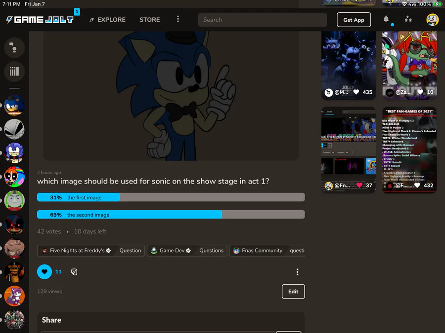This screenshot has height=333, width=445.
Task: Open the green train face community
Action: (14, 200)
